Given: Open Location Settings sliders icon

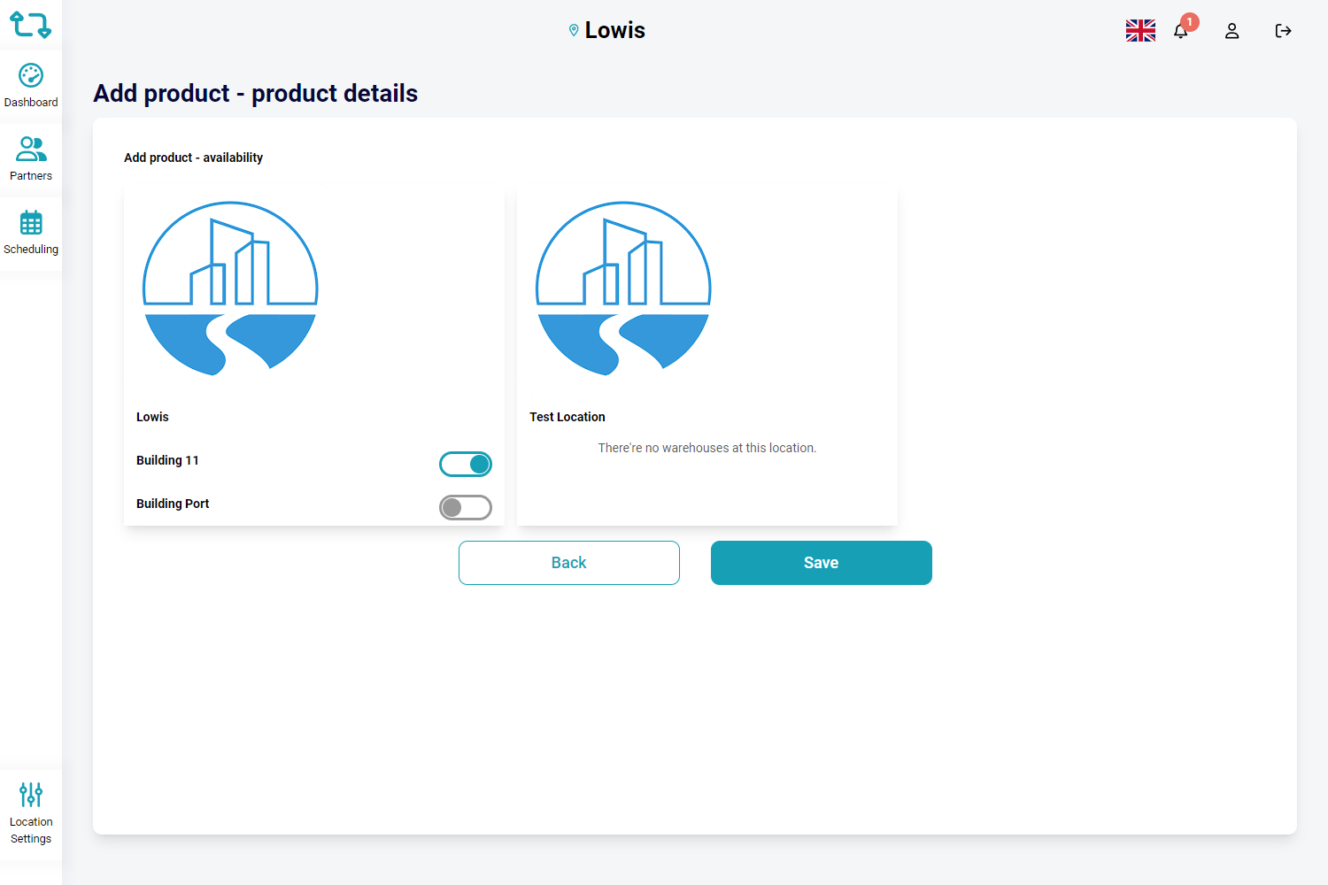Looking at the screenshot, I should pyautogui.click(x=31, y=795).
